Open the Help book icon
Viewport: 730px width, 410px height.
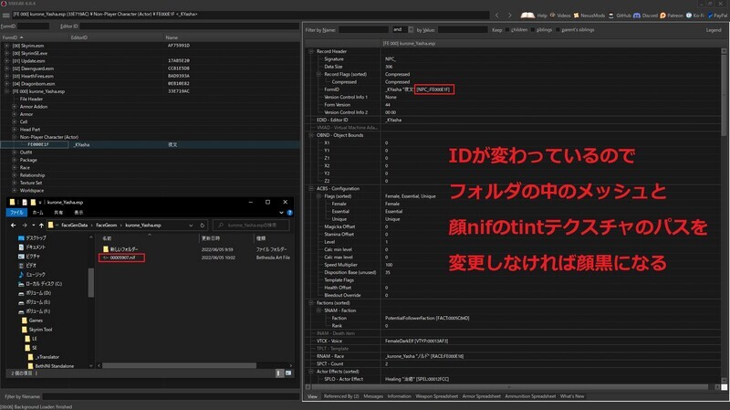coord(527,15)
